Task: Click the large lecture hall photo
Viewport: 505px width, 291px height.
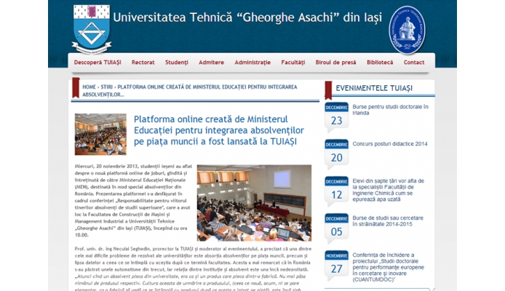Action: tap(254, 203)
